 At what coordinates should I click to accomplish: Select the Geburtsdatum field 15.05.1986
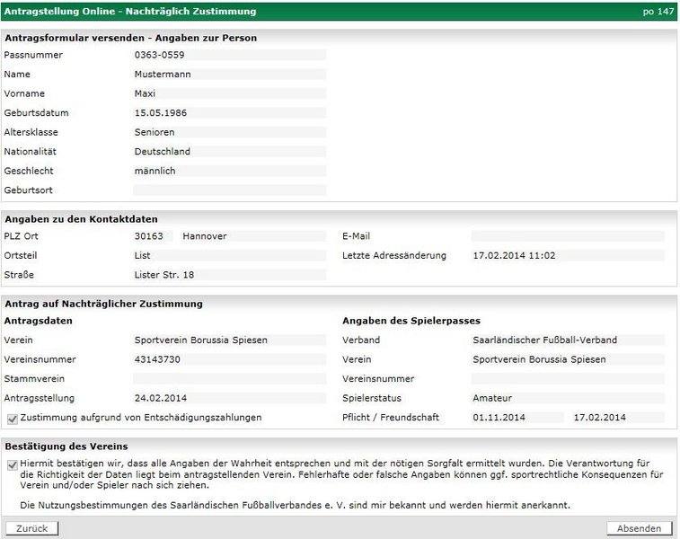(x=229, y=113)
